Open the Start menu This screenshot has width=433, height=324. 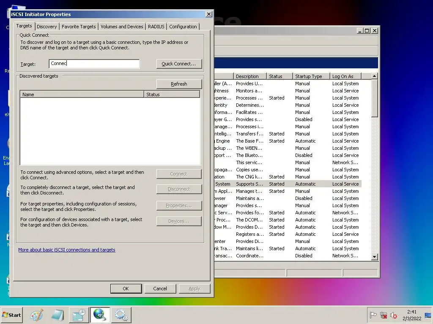[11, 315]
